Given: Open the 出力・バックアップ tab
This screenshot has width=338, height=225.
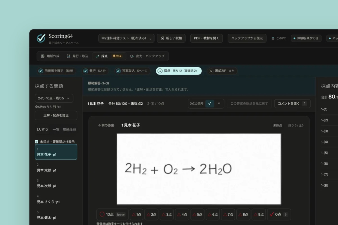Looking at the screenshot, I should click(x=147, y=56).
